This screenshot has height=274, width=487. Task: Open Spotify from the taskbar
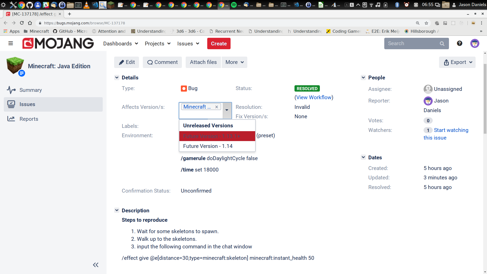pos(234,5)
